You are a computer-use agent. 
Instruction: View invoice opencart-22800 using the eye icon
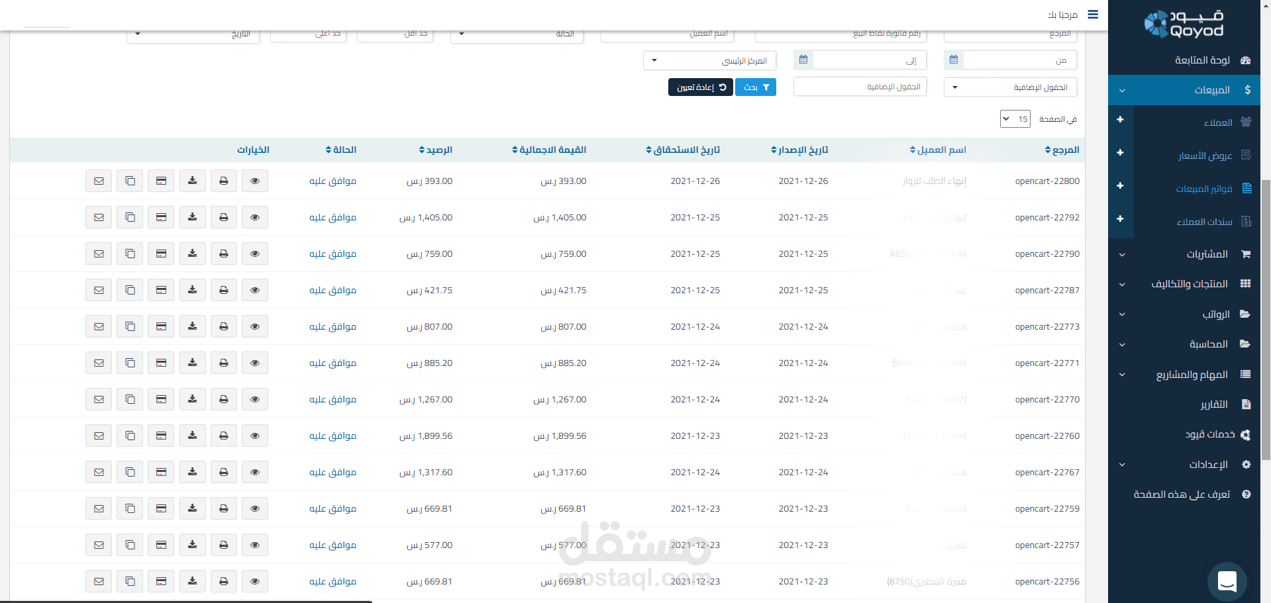click(255, 181)
